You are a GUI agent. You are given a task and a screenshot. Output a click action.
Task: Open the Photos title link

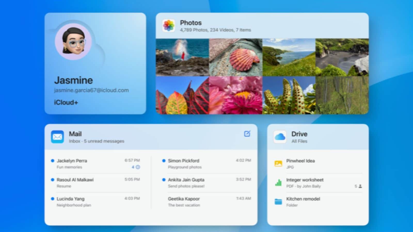click(x=191, y=23)
